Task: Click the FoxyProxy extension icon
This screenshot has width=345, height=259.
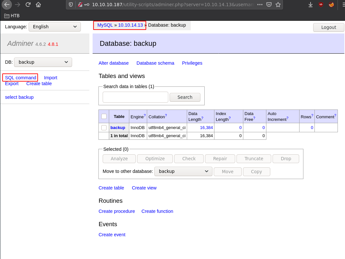Action: [331, 5]
